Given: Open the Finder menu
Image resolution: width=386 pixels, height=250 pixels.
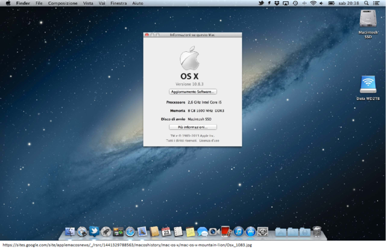Looking at the screenshot, I should pos(23,3).
